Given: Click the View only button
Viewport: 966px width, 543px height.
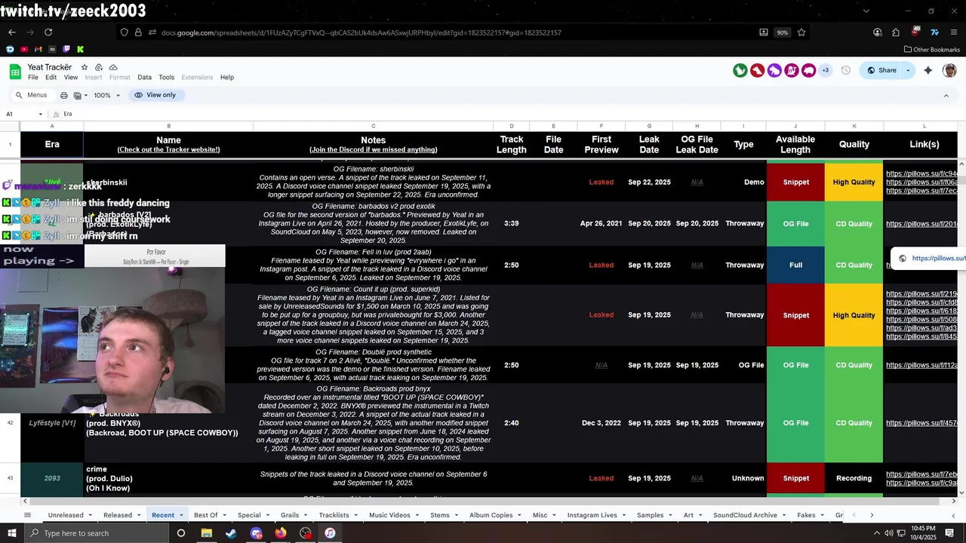Looking at the screenshot, I should (x=155, y=95).
